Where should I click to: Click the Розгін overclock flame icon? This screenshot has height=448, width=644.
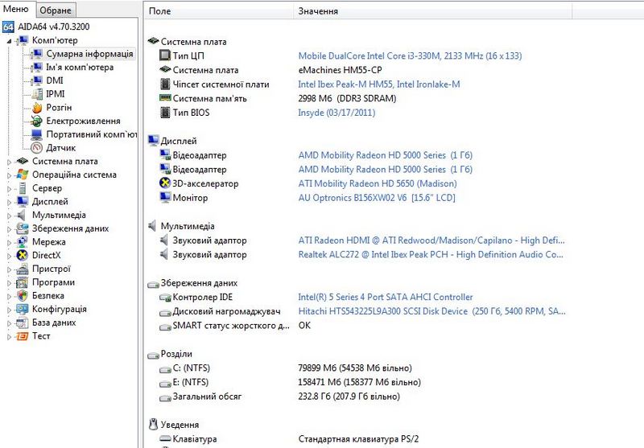37,108
